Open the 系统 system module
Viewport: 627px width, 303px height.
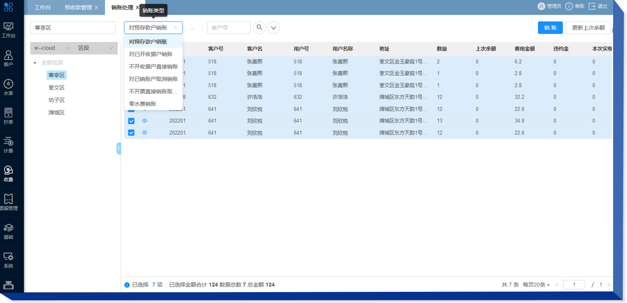coord(8,260)
